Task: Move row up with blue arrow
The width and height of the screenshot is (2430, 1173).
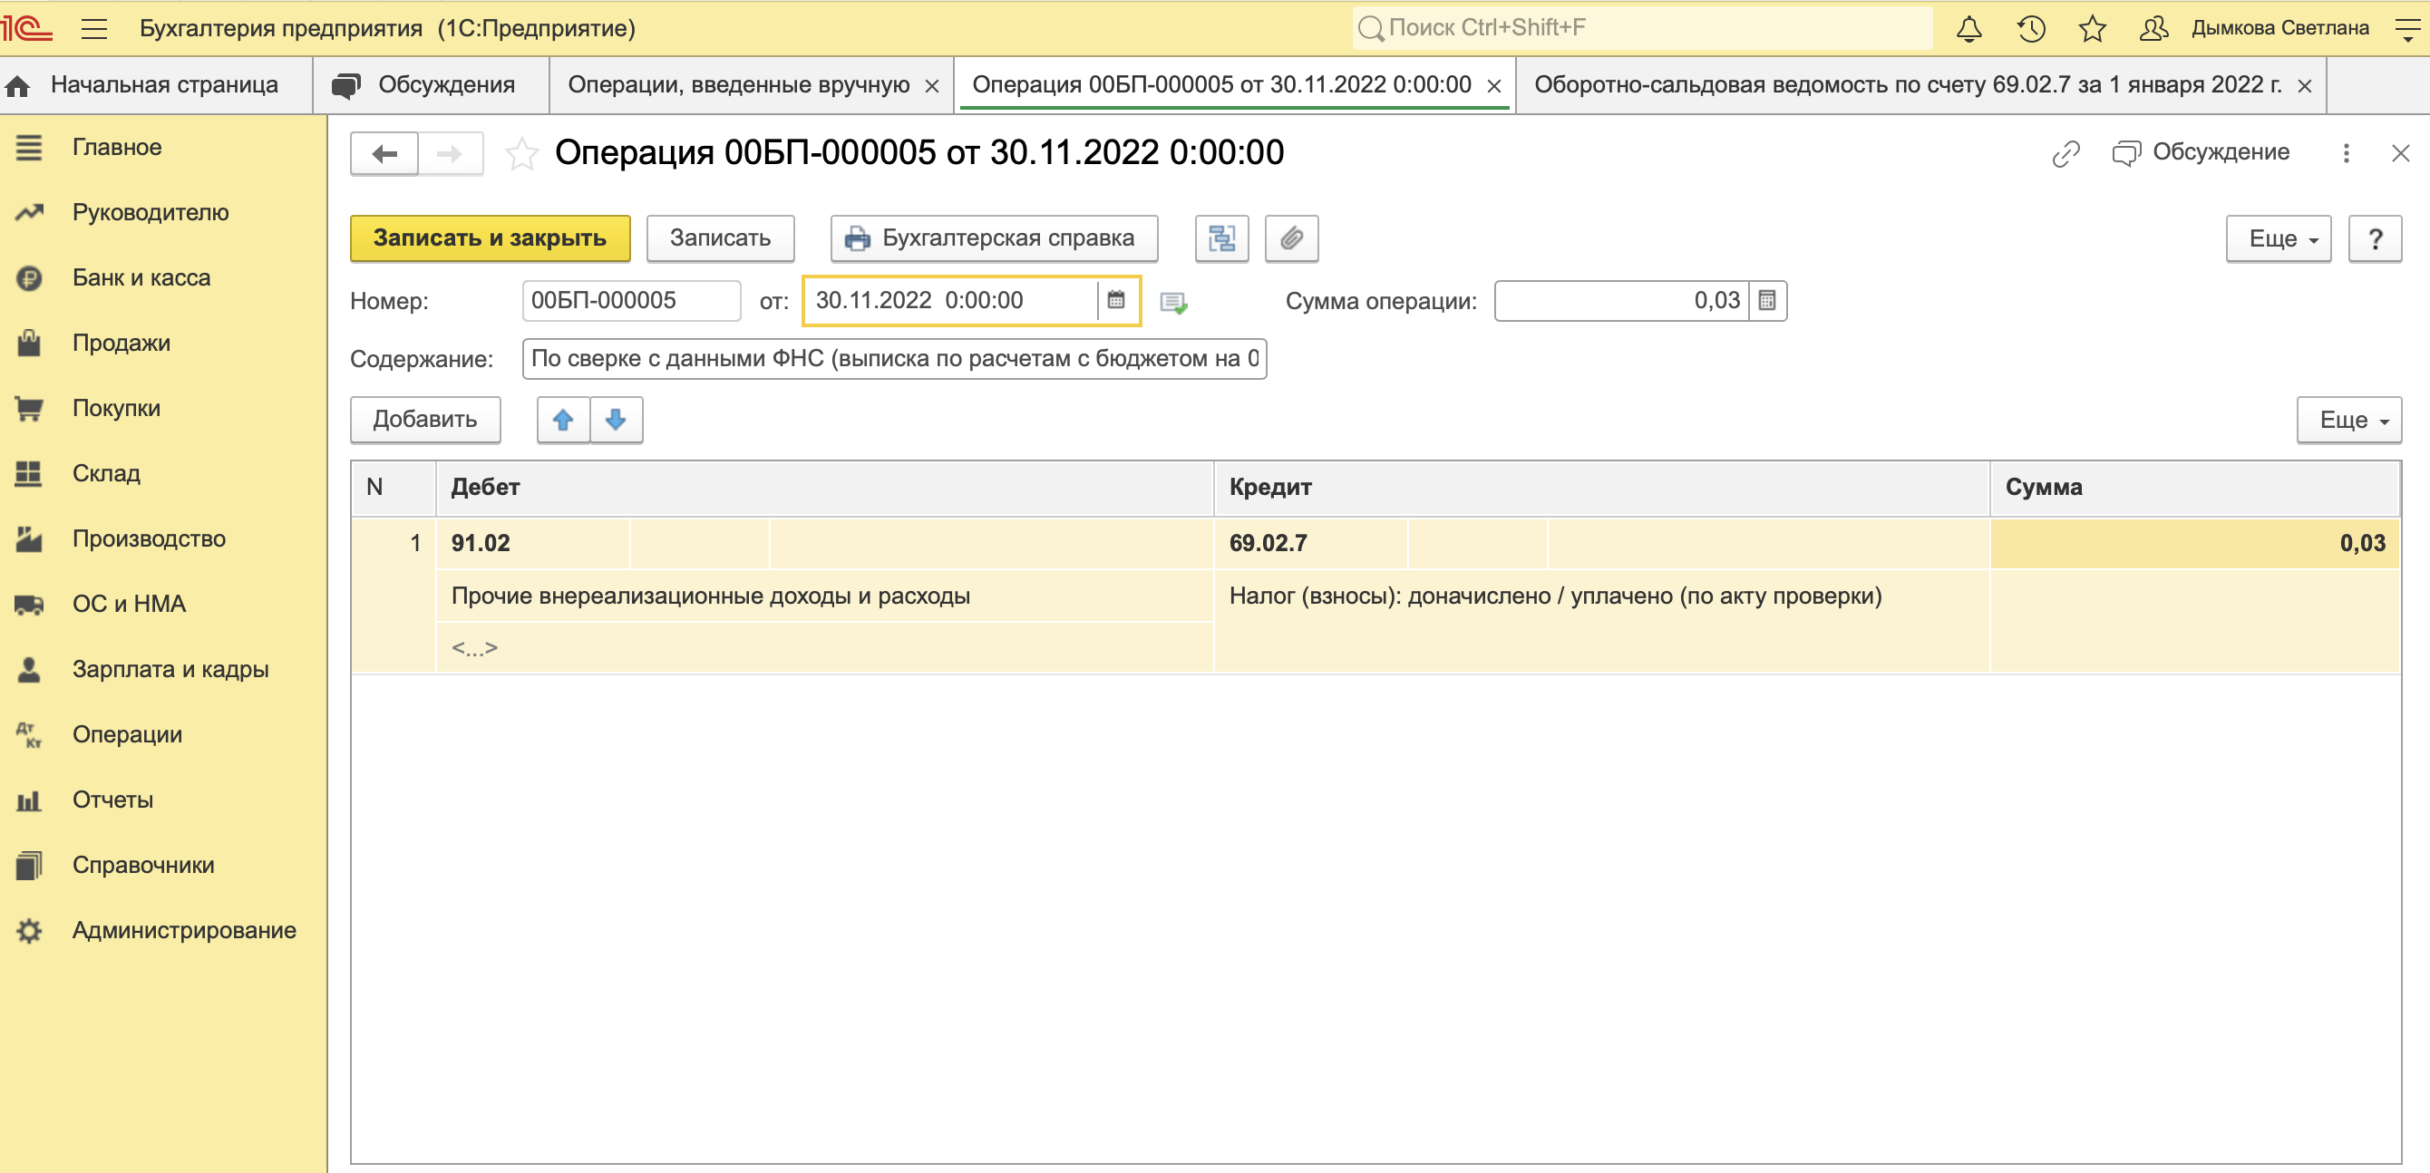Action: (x=563, y=420)
